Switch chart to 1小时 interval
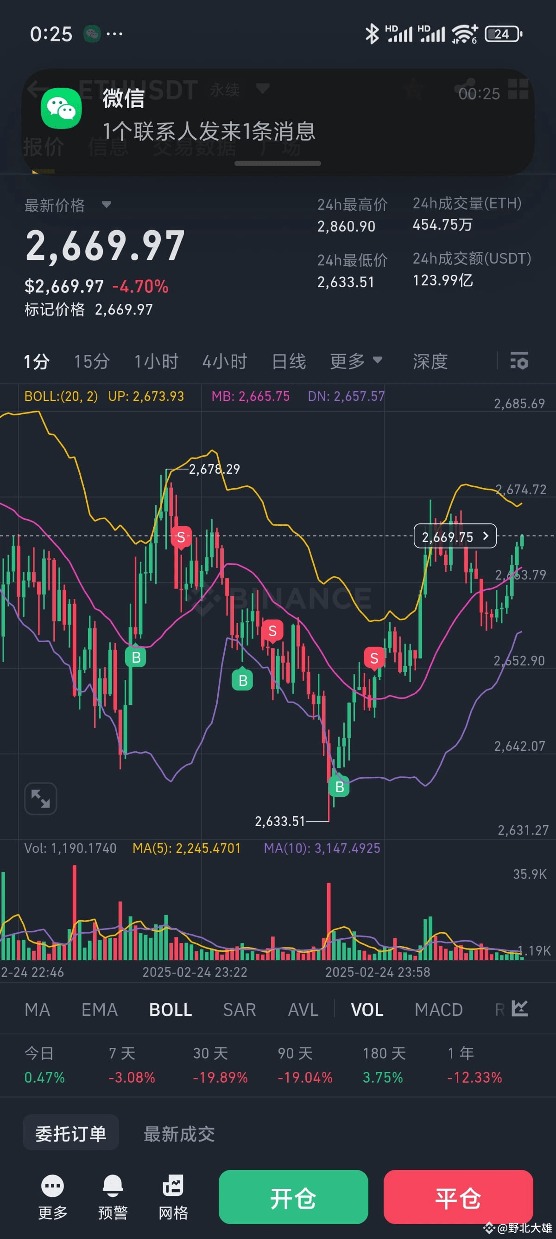 [x=156, y=361]
